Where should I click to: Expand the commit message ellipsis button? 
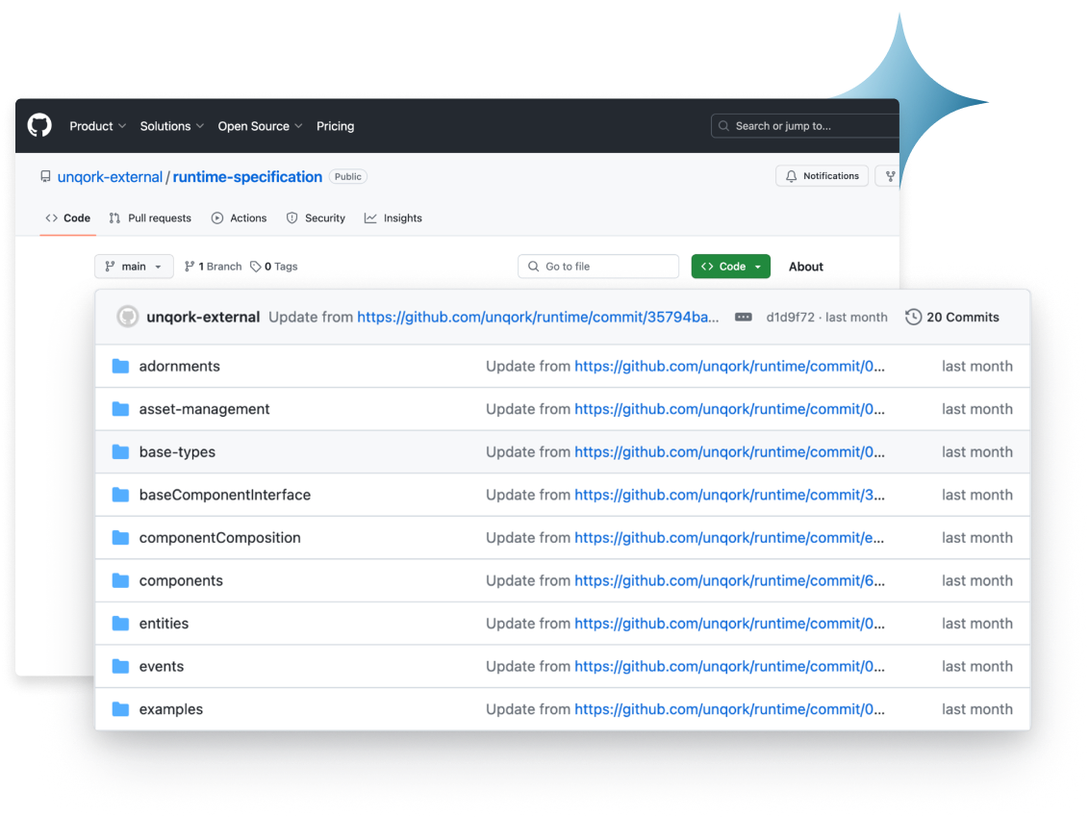click(x=743, y=317)
